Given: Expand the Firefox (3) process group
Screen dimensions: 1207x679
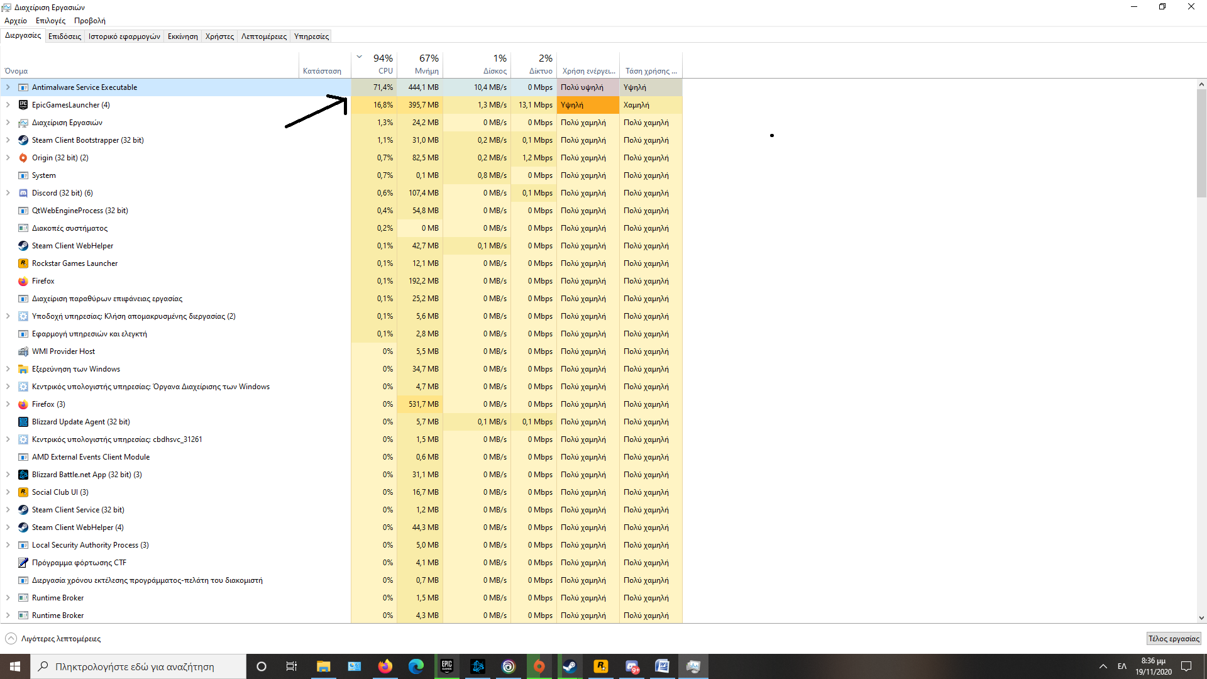Looking at the screenshot, I should [x=8, y=404].
